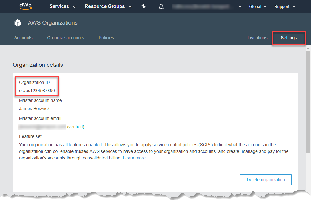311x200 pixels.
Task: Click the AWS logo home icon
Action: [x=26, y=6]
